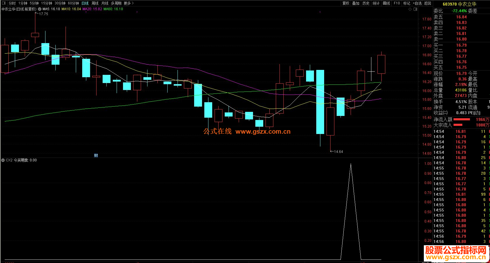Click the 14.64 low price marker
Image resolution: width=490 pixels, height=263 pixels.
pos(338,152)
